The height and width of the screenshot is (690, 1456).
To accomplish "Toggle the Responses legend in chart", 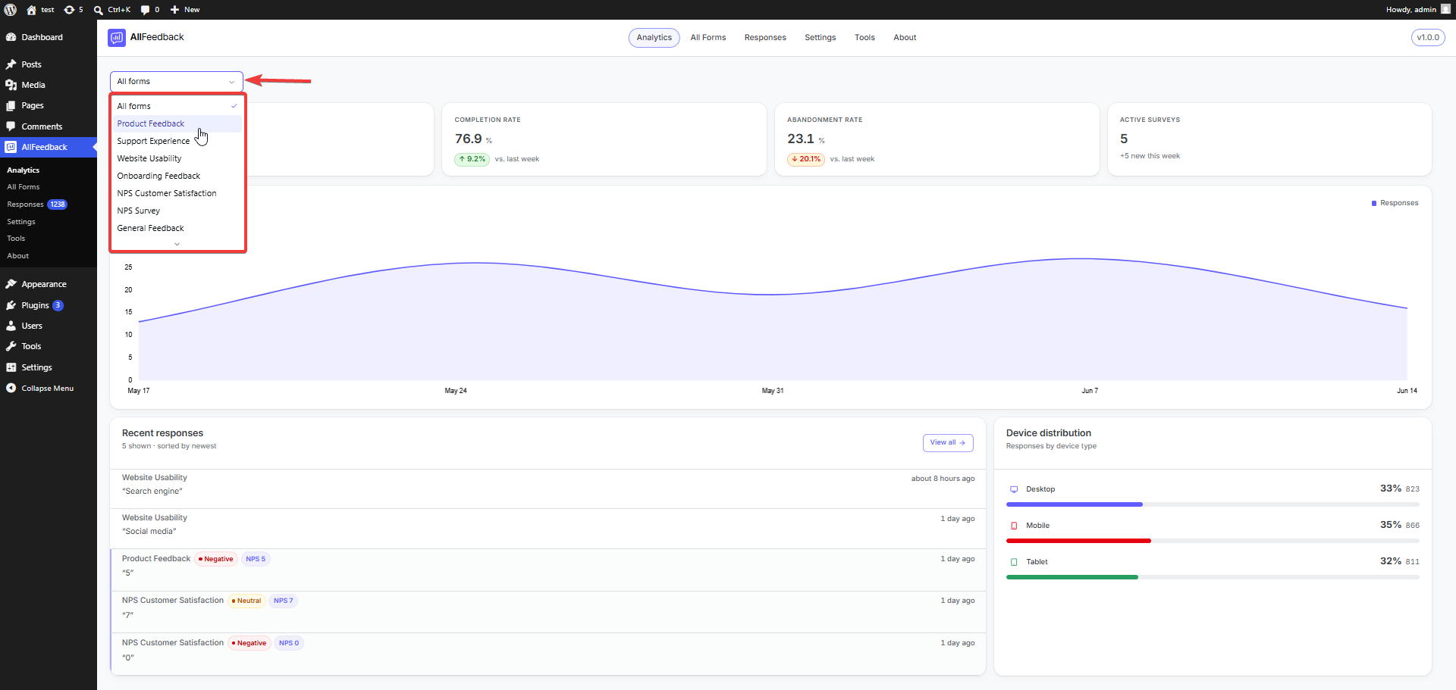I will click(x=1395, y=203).
